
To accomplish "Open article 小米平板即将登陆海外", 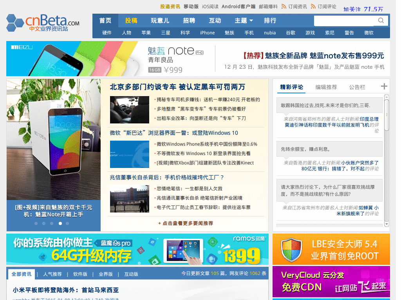I will click(66, 290).
